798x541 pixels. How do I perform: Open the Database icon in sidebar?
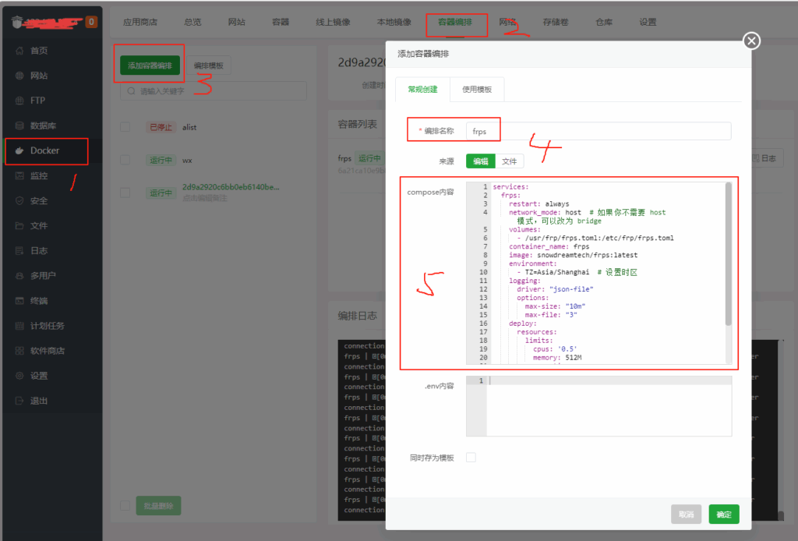[20, 126]
